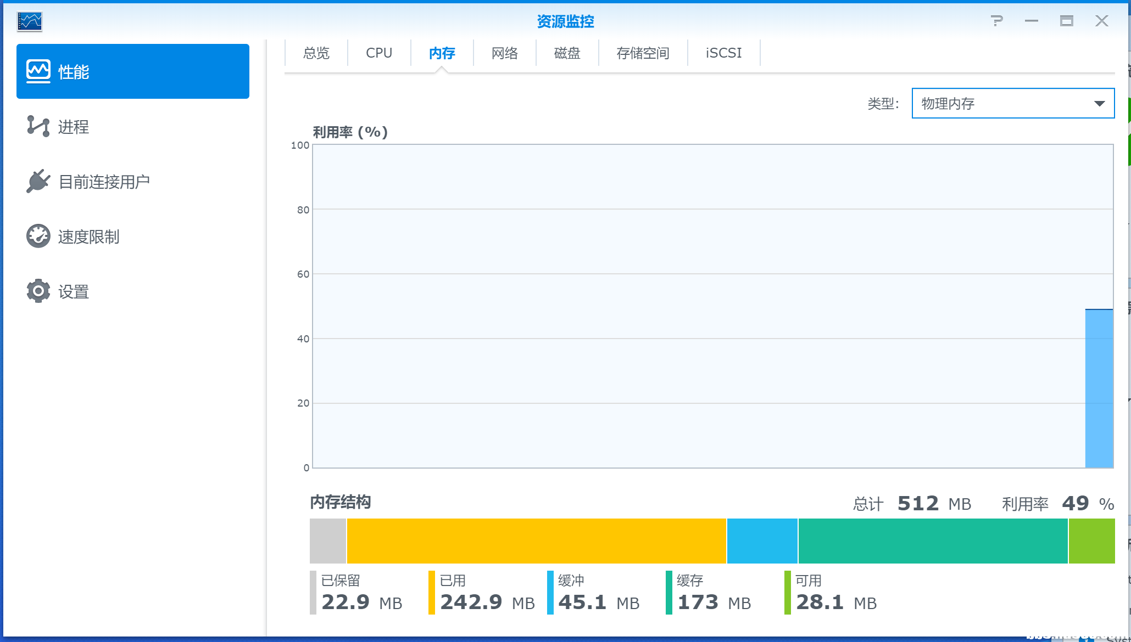Click the 缓存 173 MB legend value
The height and width of the screenshot is (642, 1131).
(x=714, y=602)
